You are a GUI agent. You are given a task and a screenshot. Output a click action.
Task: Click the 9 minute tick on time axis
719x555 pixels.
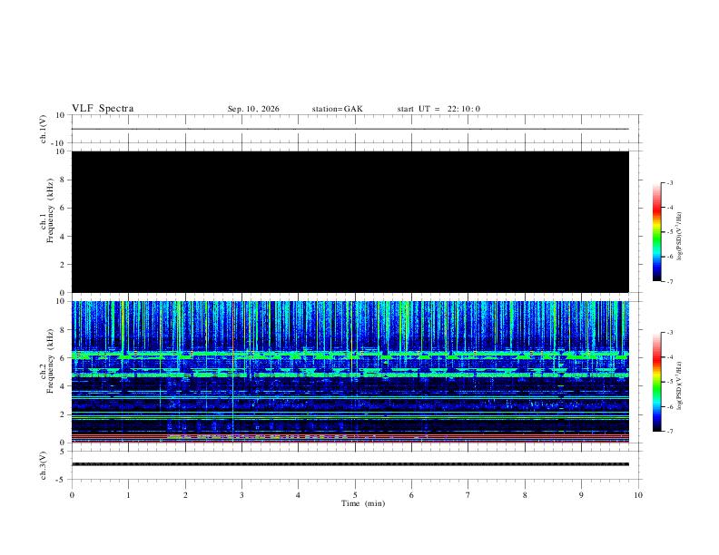(x=581, y=495)
